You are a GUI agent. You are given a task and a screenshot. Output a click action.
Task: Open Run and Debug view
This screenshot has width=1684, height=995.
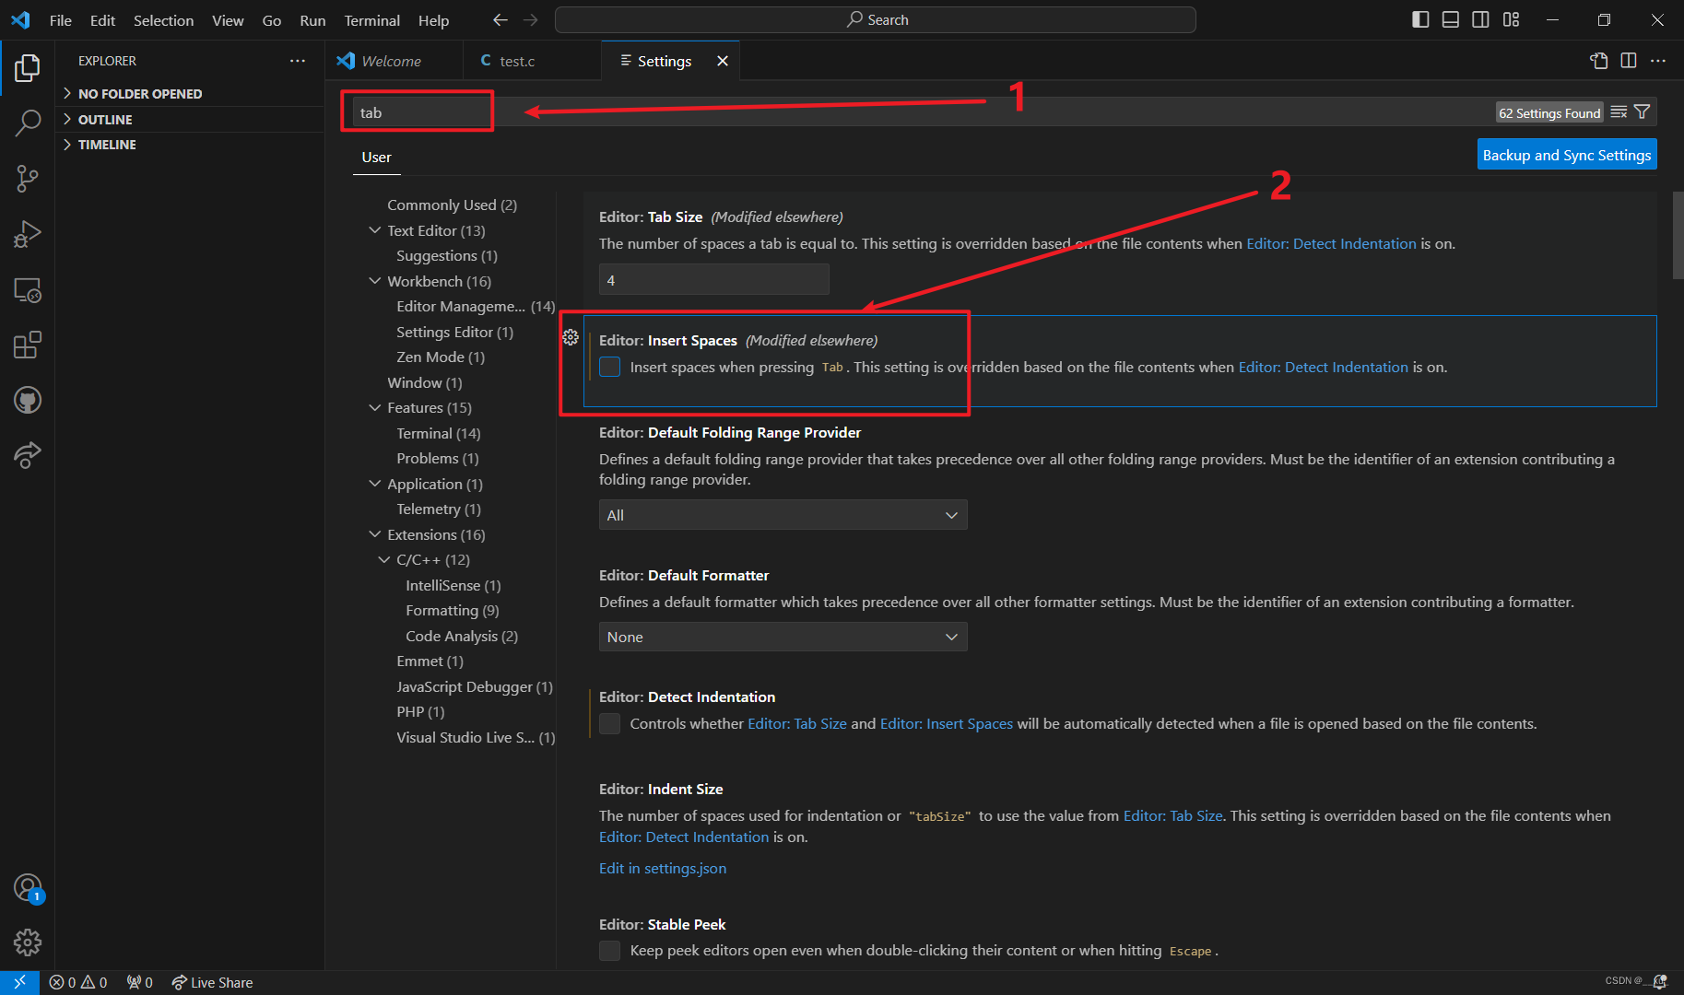[x=28, y=234]
